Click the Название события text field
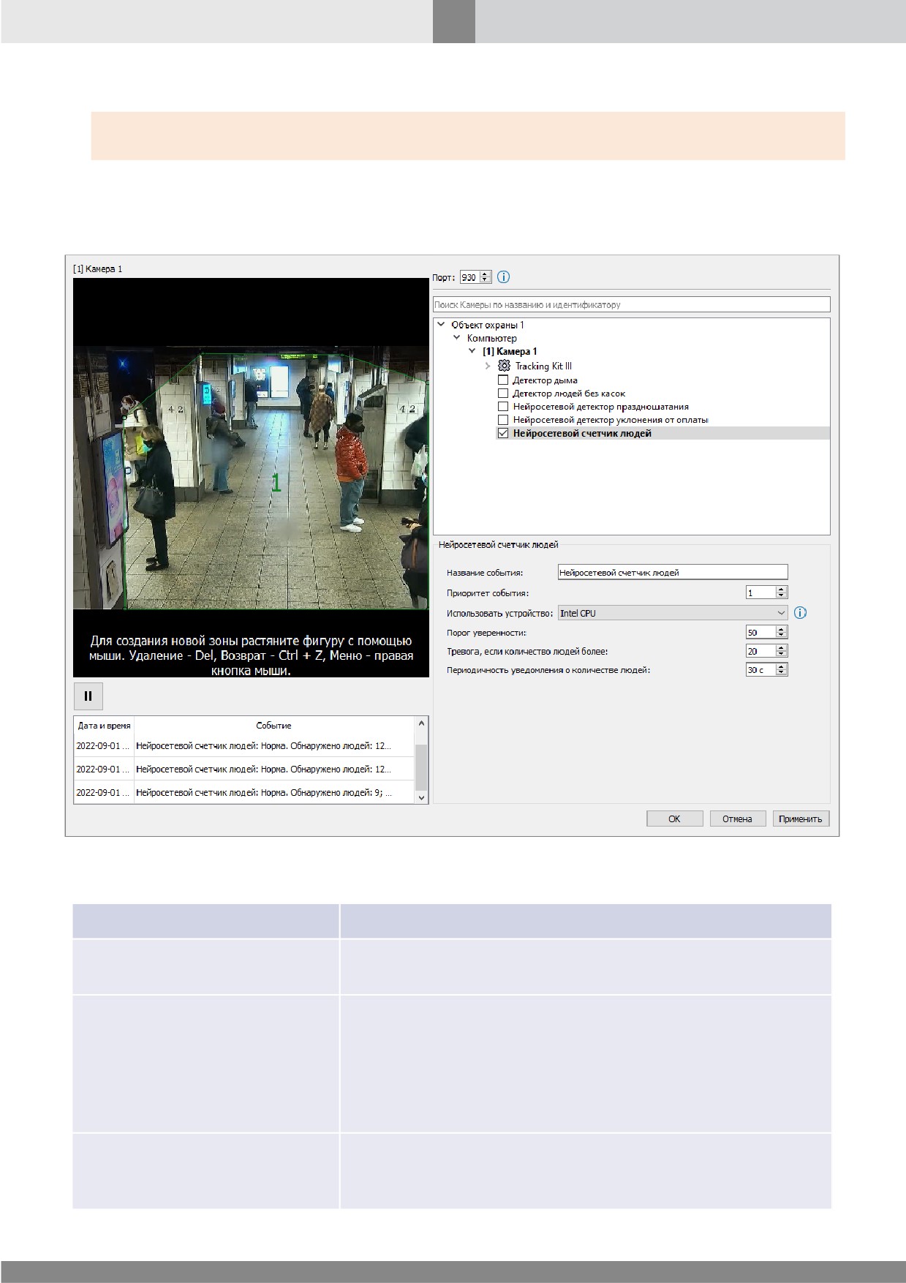This screenshot has width=906, height=1283. click(x=673, y=573)
